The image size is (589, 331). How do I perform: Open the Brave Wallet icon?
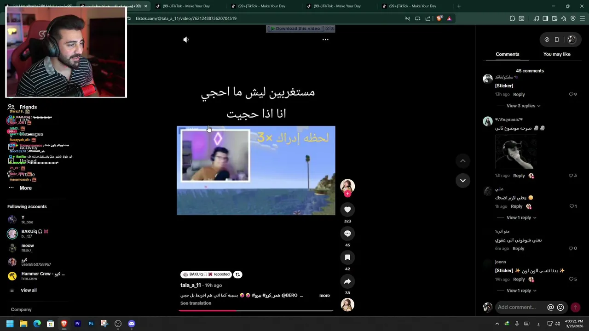554,18
